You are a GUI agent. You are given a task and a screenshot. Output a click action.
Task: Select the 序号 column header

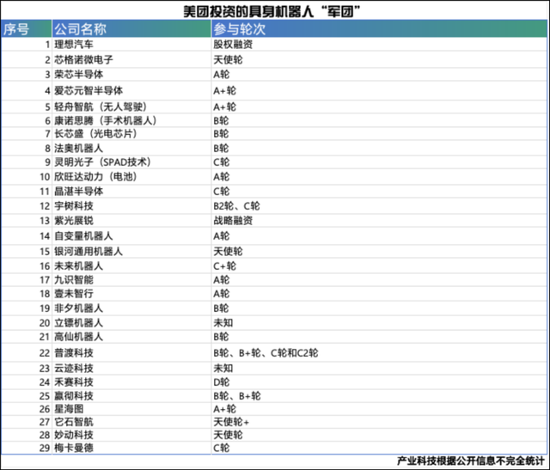(27, 28)
